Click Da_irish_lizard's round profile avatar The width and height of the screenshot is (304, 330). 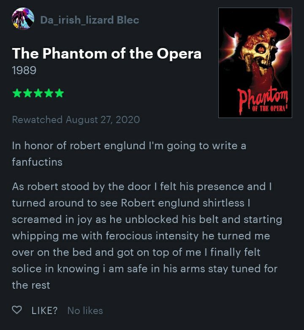tap(22, 20)
